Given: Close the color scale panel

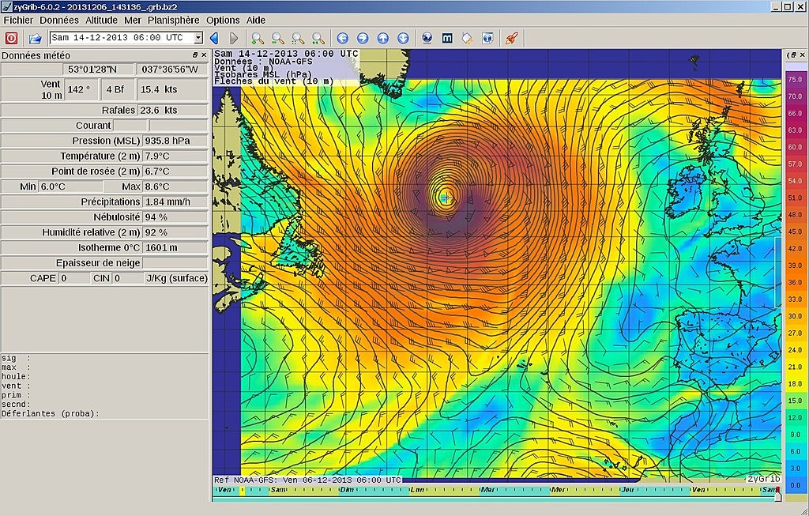Looking at the screenshot, I should (x=803, y=55).
